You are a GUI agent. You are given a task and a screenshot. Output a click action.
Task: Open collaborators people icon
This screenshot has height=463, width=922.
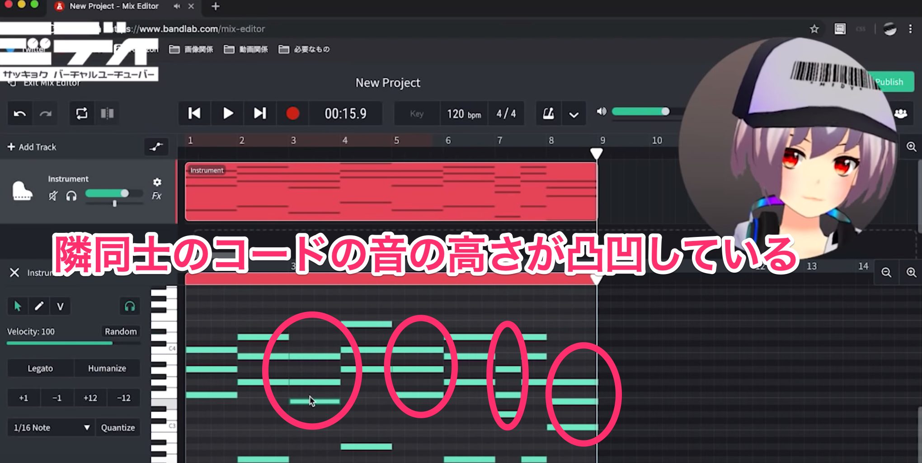(900, 113)
